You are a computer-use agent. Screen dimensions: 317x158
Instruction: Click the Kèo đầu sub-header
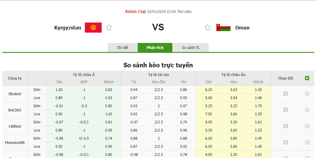click(x=159, y=82)
